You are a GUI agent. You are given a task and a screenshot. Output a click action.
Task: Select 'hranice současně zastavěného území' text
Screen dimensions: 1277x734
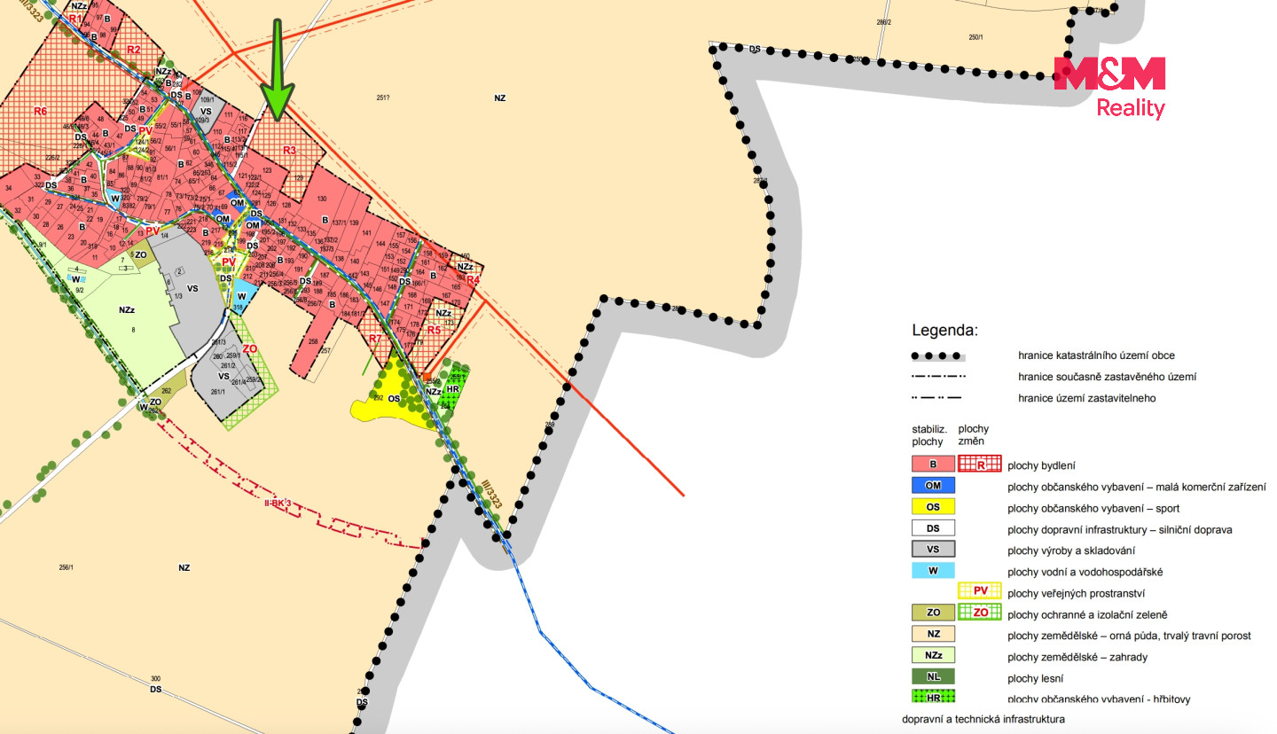click(x=1106, y=377)
